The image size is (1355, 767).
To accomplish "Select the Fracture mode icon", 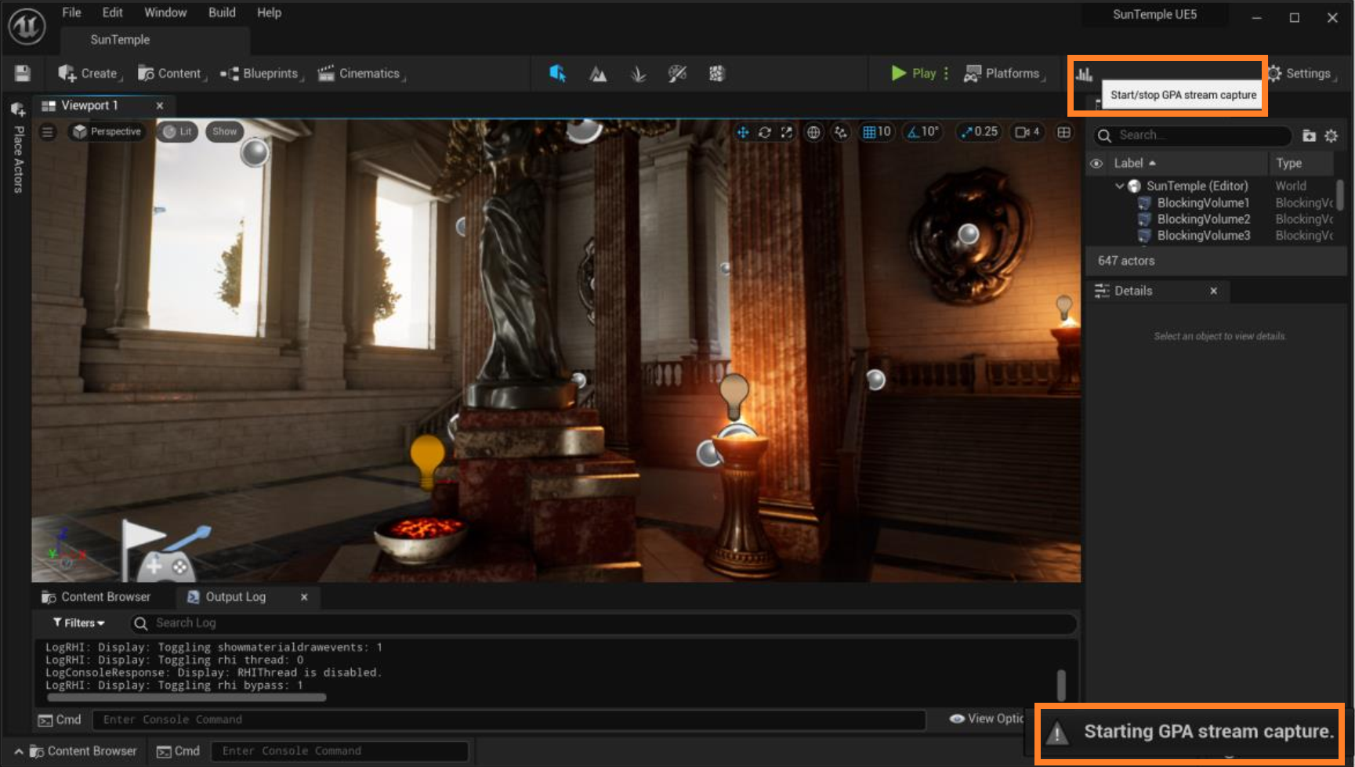I will (x=716, y=74).
